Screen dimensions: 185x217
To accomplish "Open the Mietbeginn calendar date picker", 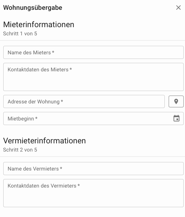I will tap(177, 118).
